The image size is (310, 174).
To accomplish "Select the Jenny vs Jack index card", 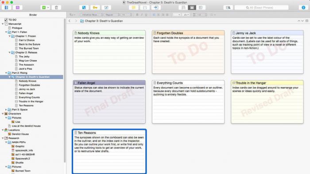I will point(267,52).
